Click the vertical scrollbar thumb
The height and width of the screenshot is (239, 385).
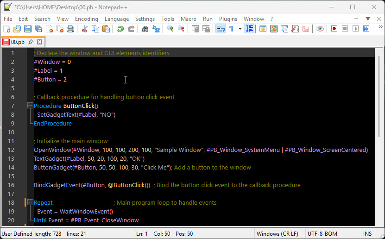[x=379, y=96]
